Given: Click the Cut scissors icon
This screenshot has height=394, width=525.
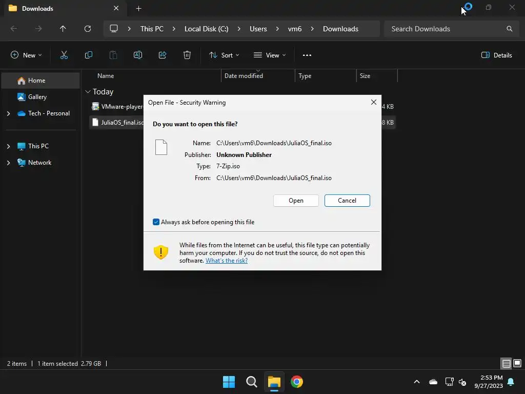Looking at the screenshot, I should (x=64, y=55).
